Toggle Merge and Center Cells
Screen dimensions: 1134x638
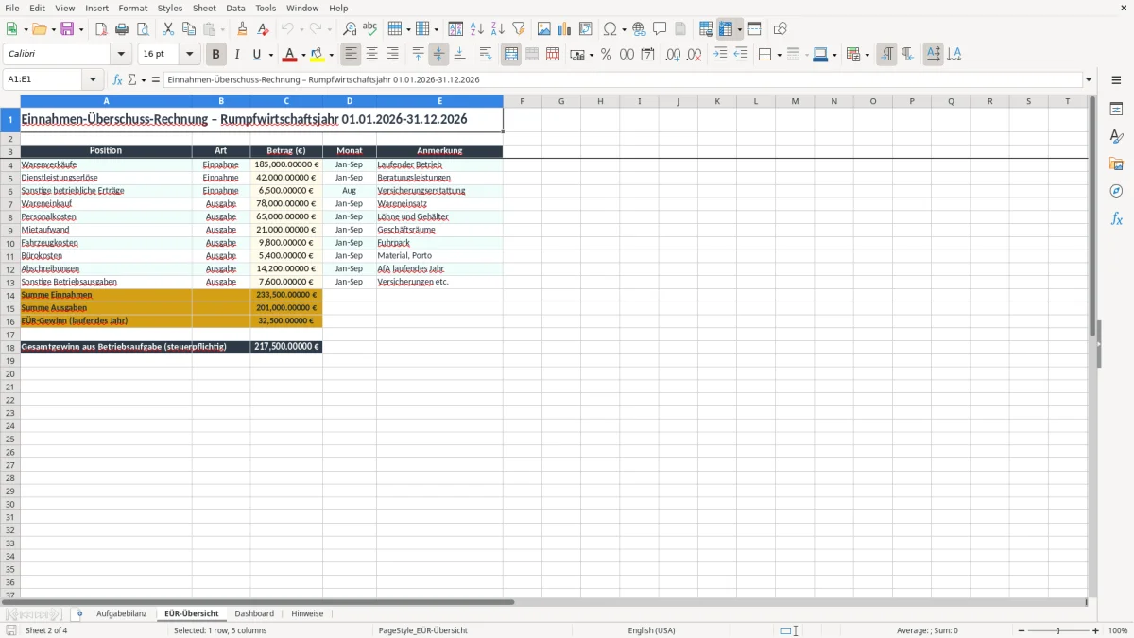coord(511,55)
